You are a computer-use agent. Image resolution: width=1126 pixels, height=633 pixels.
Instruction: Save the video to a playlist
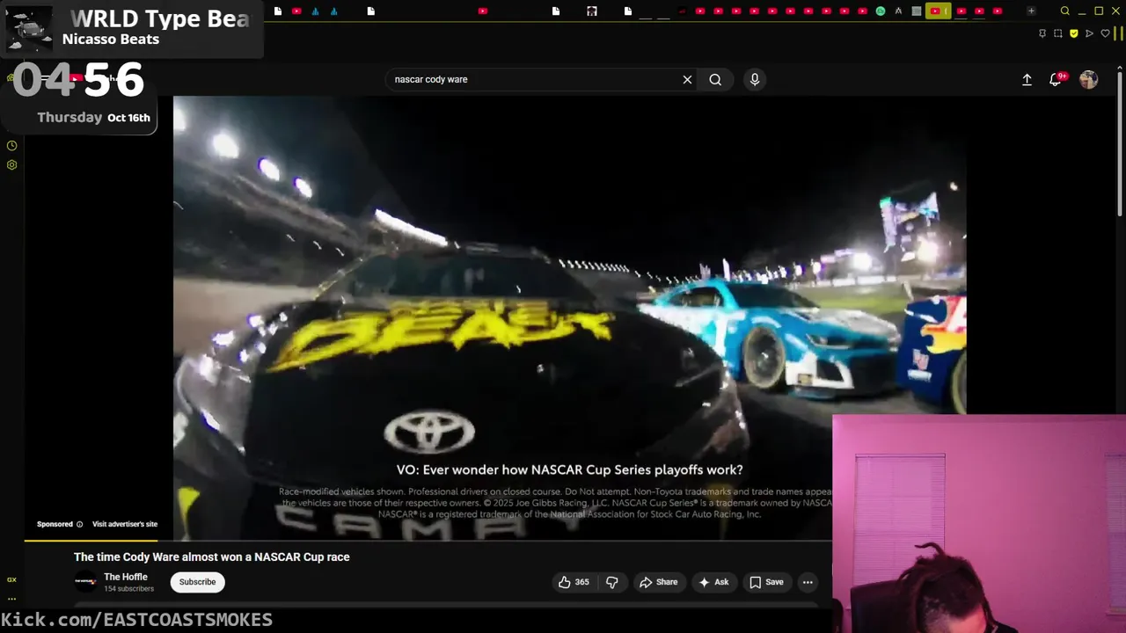[766, 582]
